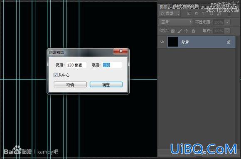Click the 填充 100% value field
The width and height of the screenshot is (241, 159).
pos(219,31)
